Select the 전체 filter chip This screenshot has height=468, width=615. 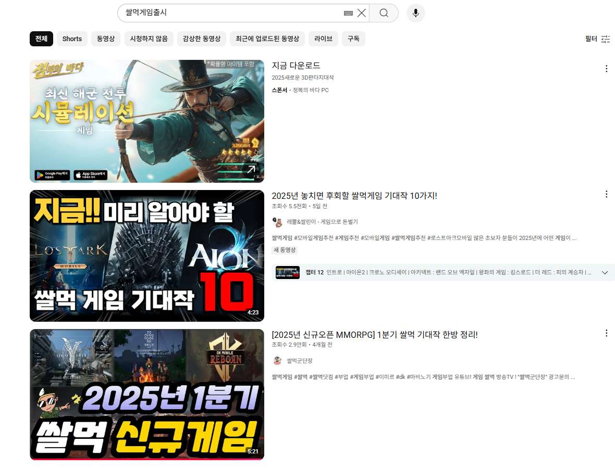(41, 39)
